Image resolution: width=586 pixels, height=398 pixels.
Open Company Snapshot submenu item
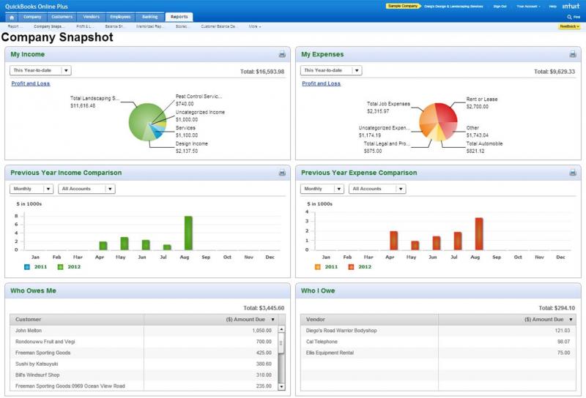point(49,26)
